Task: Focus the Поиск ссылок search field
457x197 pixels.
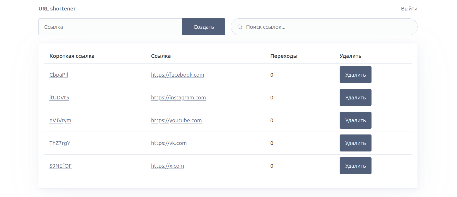Action: (324, 27)
